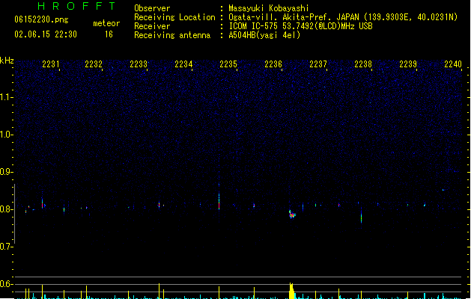The image size is (471, 299).
Task: Click the kHz axis unit label
Action: (x=7, y=61)
